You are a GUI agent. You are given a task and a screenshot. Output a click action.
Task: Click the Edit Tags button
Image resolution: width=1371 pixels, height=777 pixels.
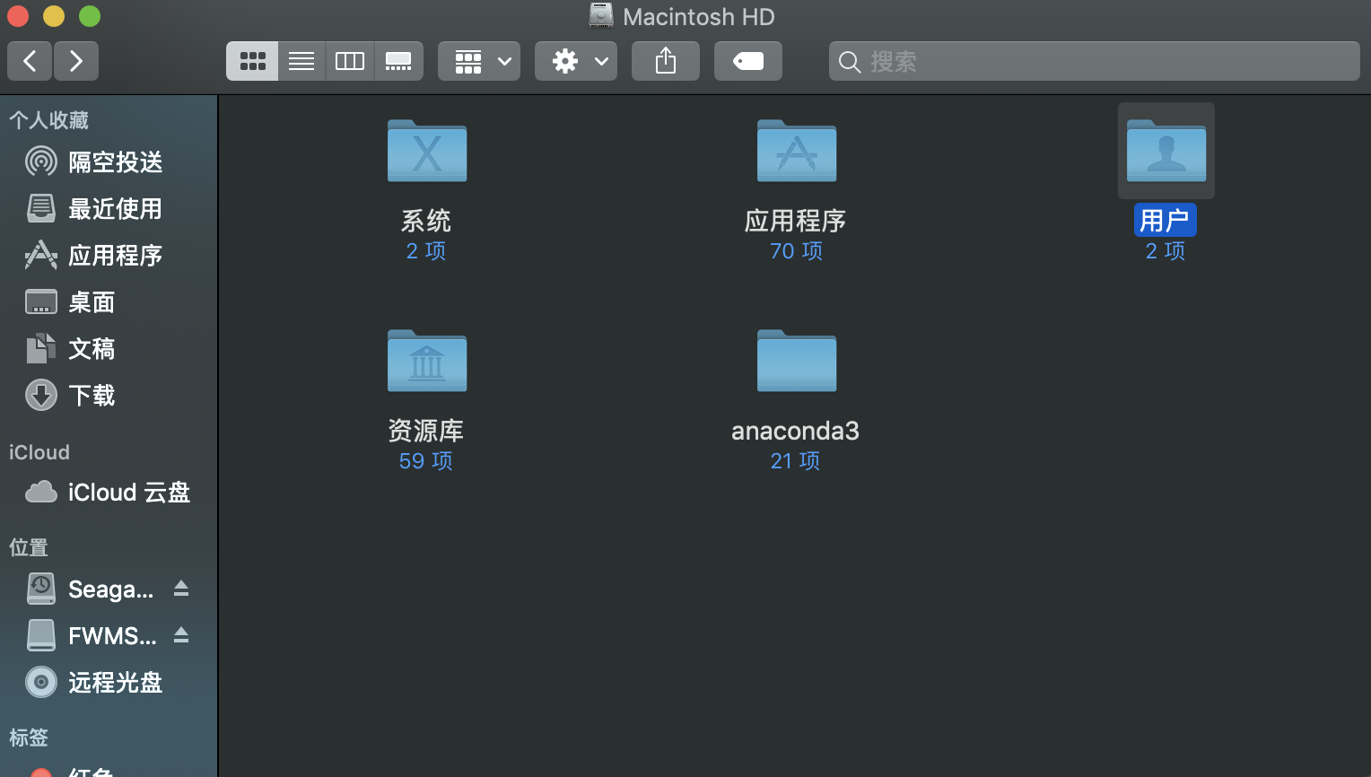click(748, 61)
